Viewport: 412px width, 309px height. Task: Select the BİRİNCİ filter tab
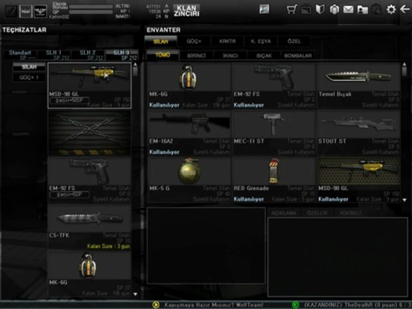coord(197,55)
